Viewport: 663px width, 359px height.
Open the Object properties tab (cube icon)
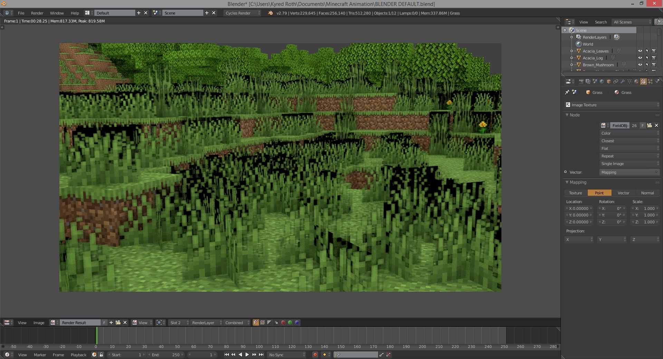point(609,81)
